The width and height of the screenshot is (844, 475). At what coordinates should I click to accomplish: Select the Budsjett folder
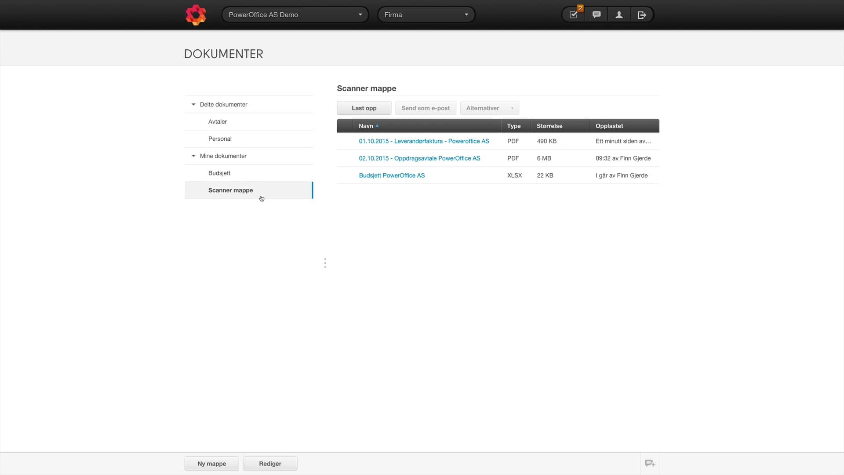click(x=219, y=173)
